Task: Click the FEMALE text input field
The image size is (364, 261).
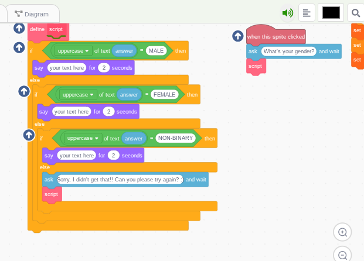Action: pyautogui.click(x=164, y=95)
